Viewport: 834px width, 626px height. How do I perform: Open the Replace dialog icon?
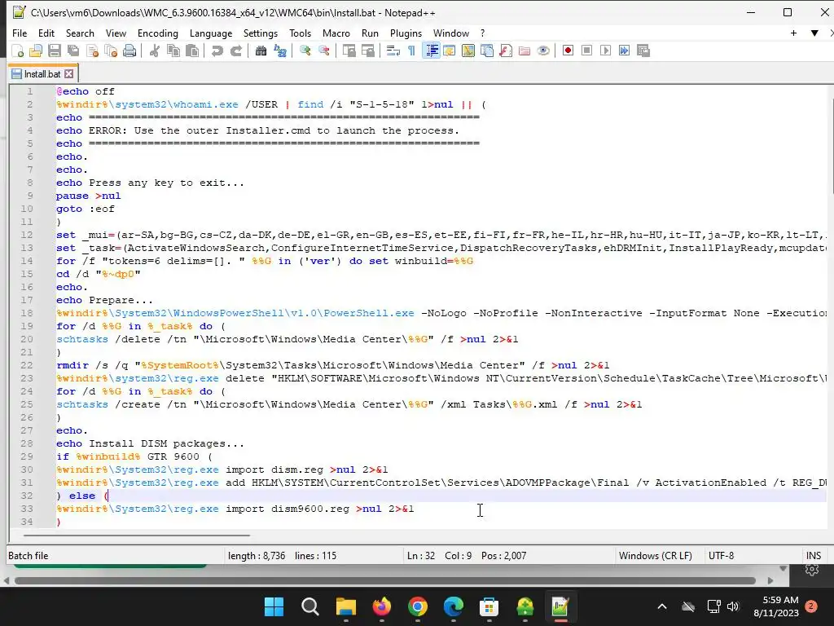[280, 51]
